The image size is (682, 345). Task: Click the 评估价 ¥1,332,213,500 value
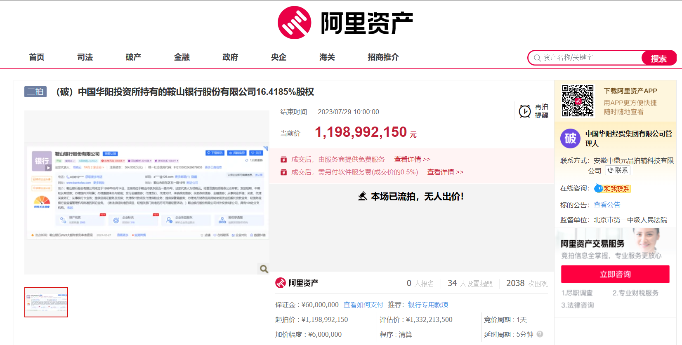pyautogui.click(x=429, y=320)
